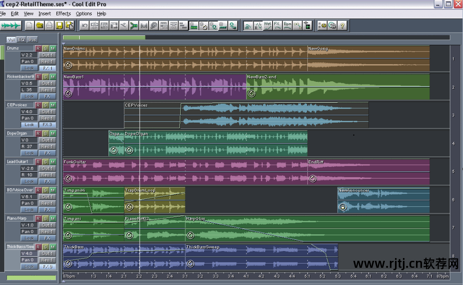The width and height of the screenshot is (463, 285).
Task: Click the RickenbackerB track name field
Action: [x=20, y=77]
